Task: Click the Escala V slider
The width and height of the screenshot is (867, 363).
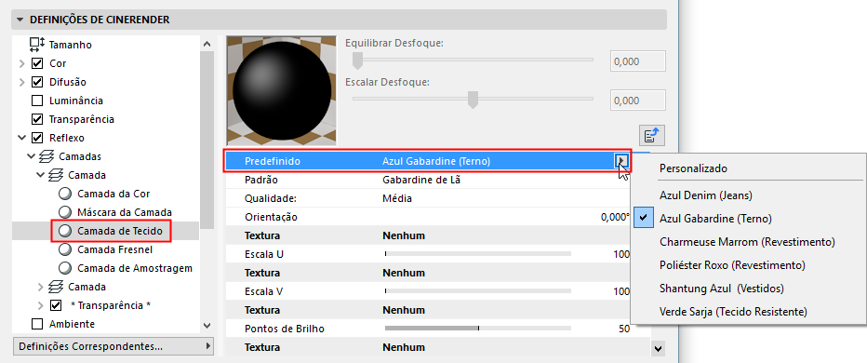Action: click(478, 291)
